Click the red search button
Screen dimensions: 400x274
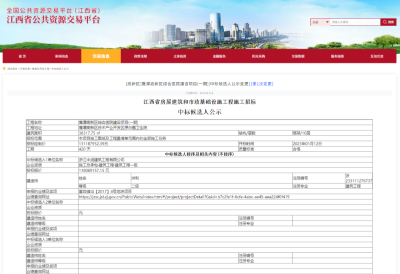click(x=388, y=22)
